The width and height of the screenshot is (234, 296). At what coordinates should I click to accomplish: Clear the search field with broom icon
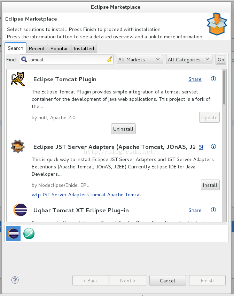click(109, 60)
